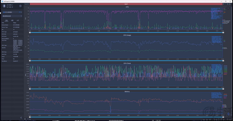The width and height of the screenshot is (233, 121).
Task: Toggle the AppCPU legend in CPU Usage chart
Action: click(x=225, y=48)
